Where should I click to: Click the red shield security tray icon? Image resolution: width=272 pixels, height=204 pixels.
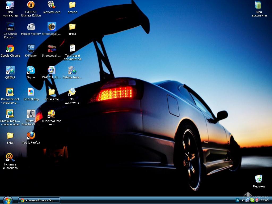click(257, 200)
